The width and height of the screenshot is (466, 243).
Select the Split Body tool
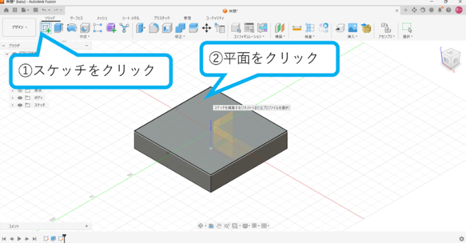point(194,28)
